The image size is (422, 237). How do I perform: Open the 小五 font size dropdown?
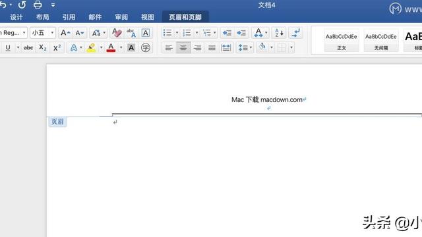pyautogui.click(x=52, y=33)
